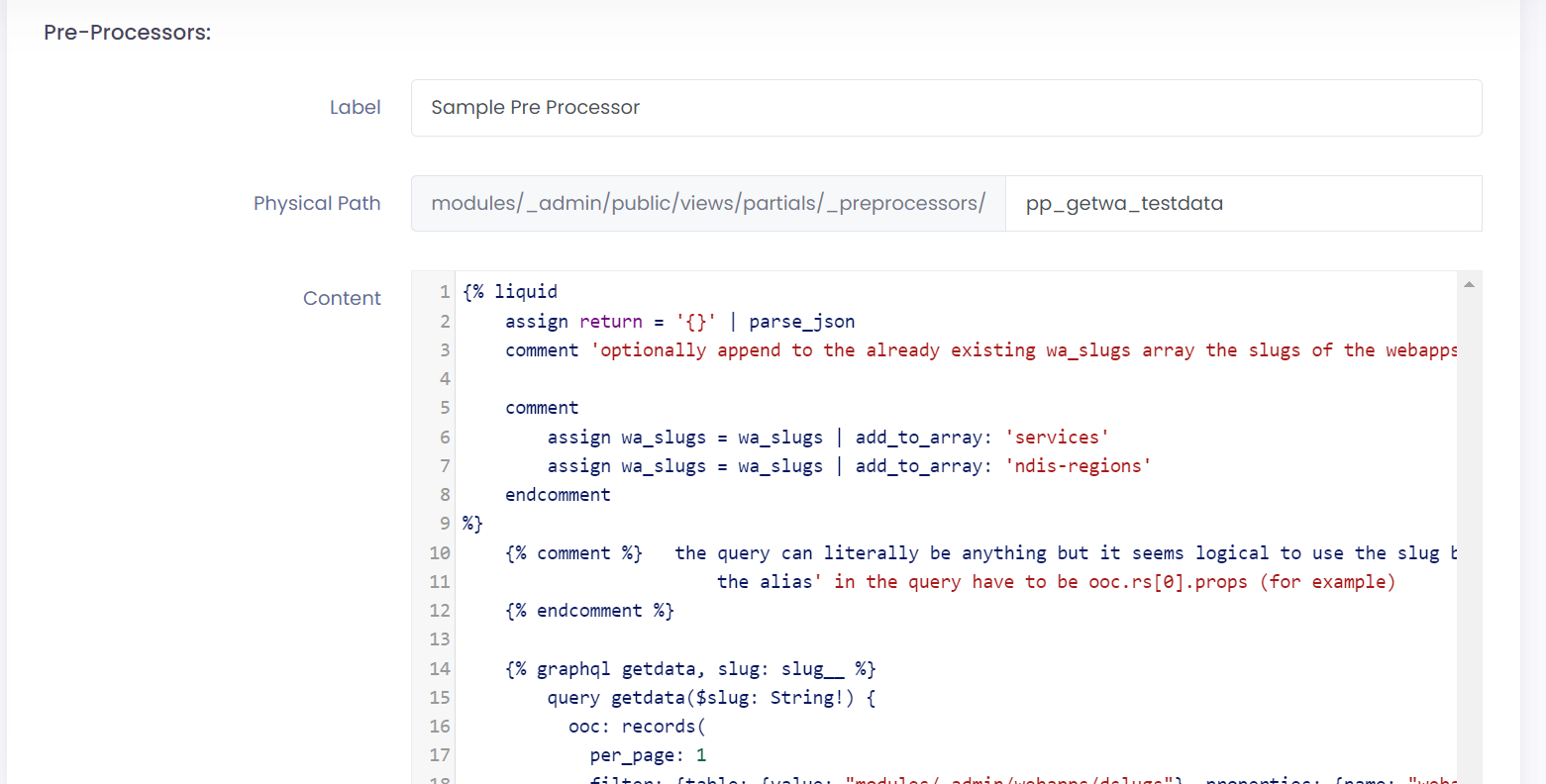
Task: Place cursor on the endcomment keyword, line 8
Action: 558,495
